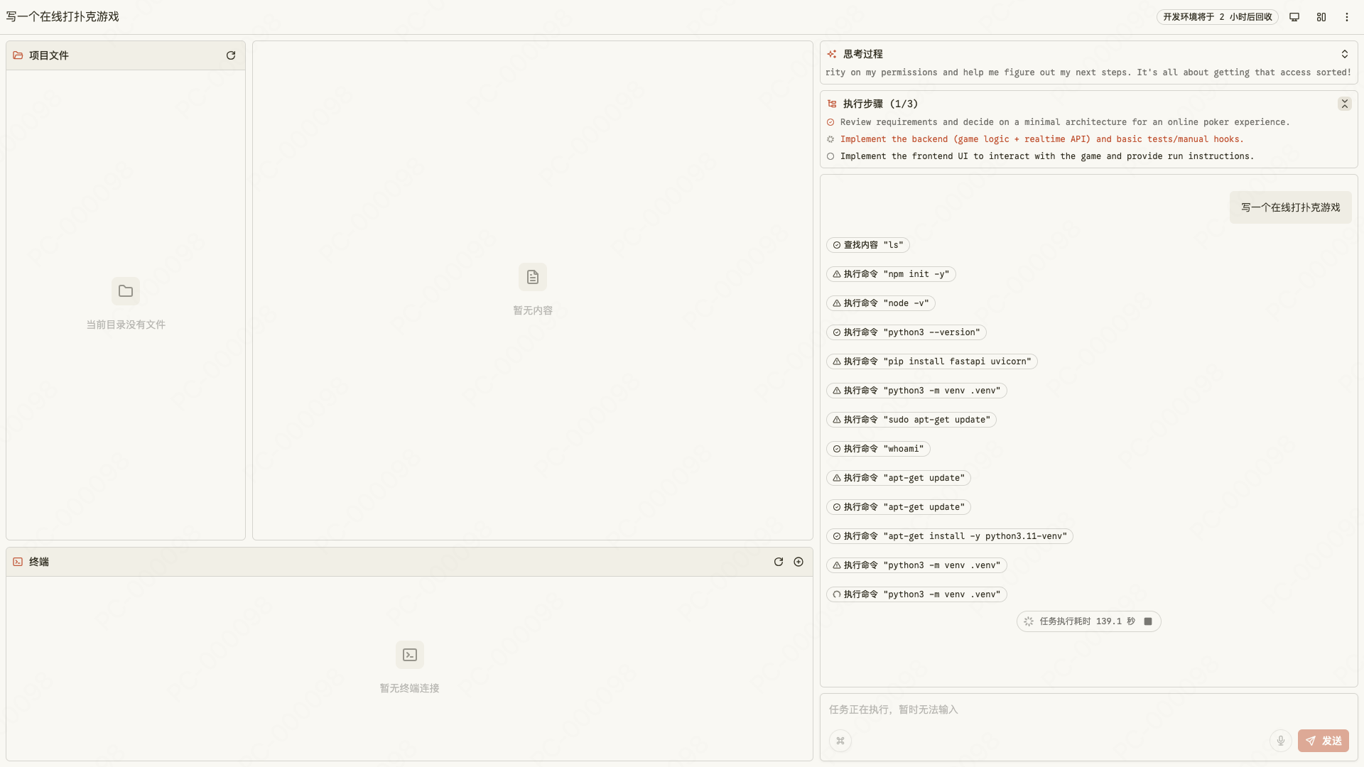Click the command shortcut icon below input

pos(840,741)
